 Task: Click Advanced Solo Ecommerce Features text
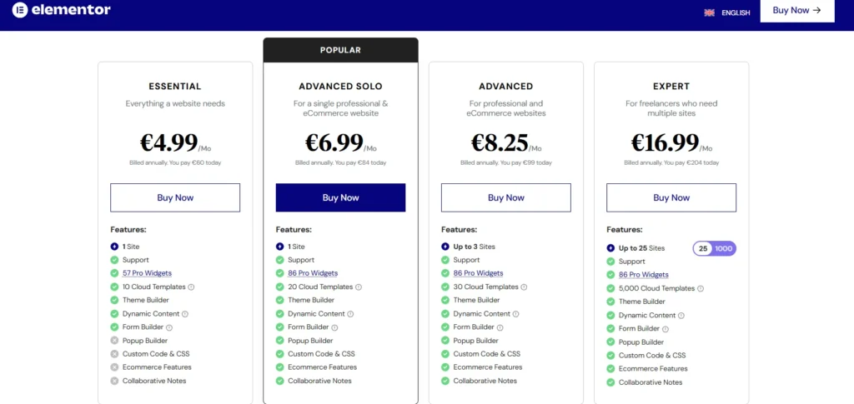[x=323, y=367]
